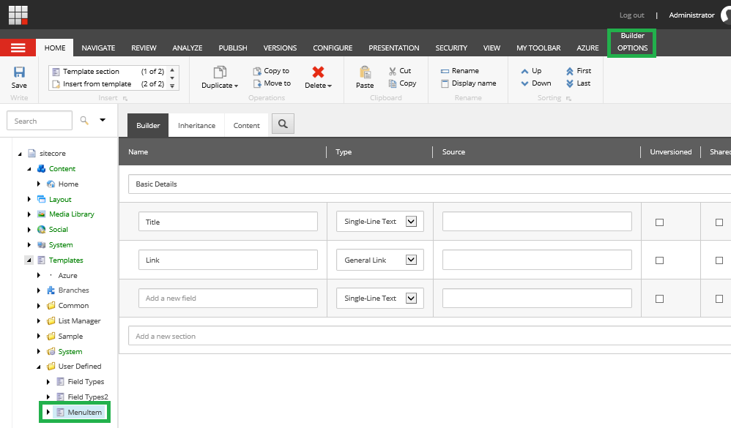The width and height of the screenshot is (731, 428).
Task: Click the magnifier search tab icon
Action: 282,125
